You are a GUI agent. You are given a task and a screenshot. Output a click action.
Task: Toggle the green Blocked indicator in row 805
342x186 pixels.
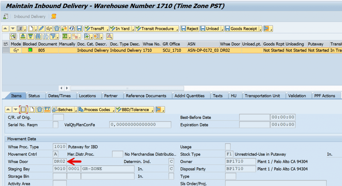tap(30, 50)
